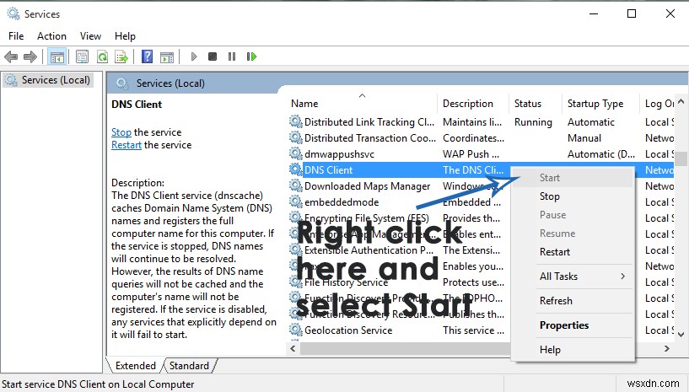Click gear icon beside Distributed Link Tracking
The height and width of the screenshot is (392, 689).
(296, 121)
